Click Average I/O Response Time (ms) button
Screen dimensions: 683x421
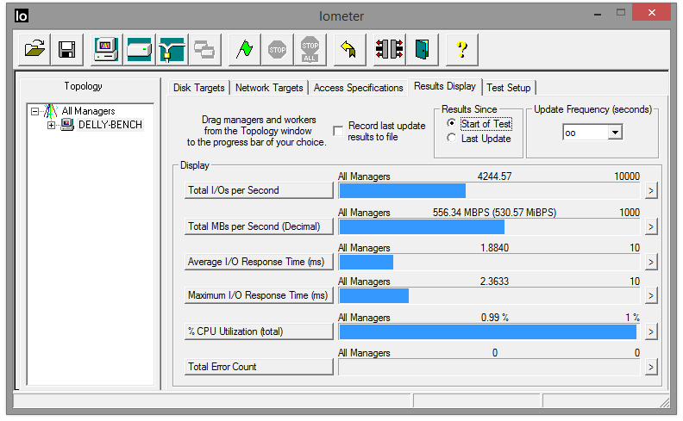coord(259,262)
